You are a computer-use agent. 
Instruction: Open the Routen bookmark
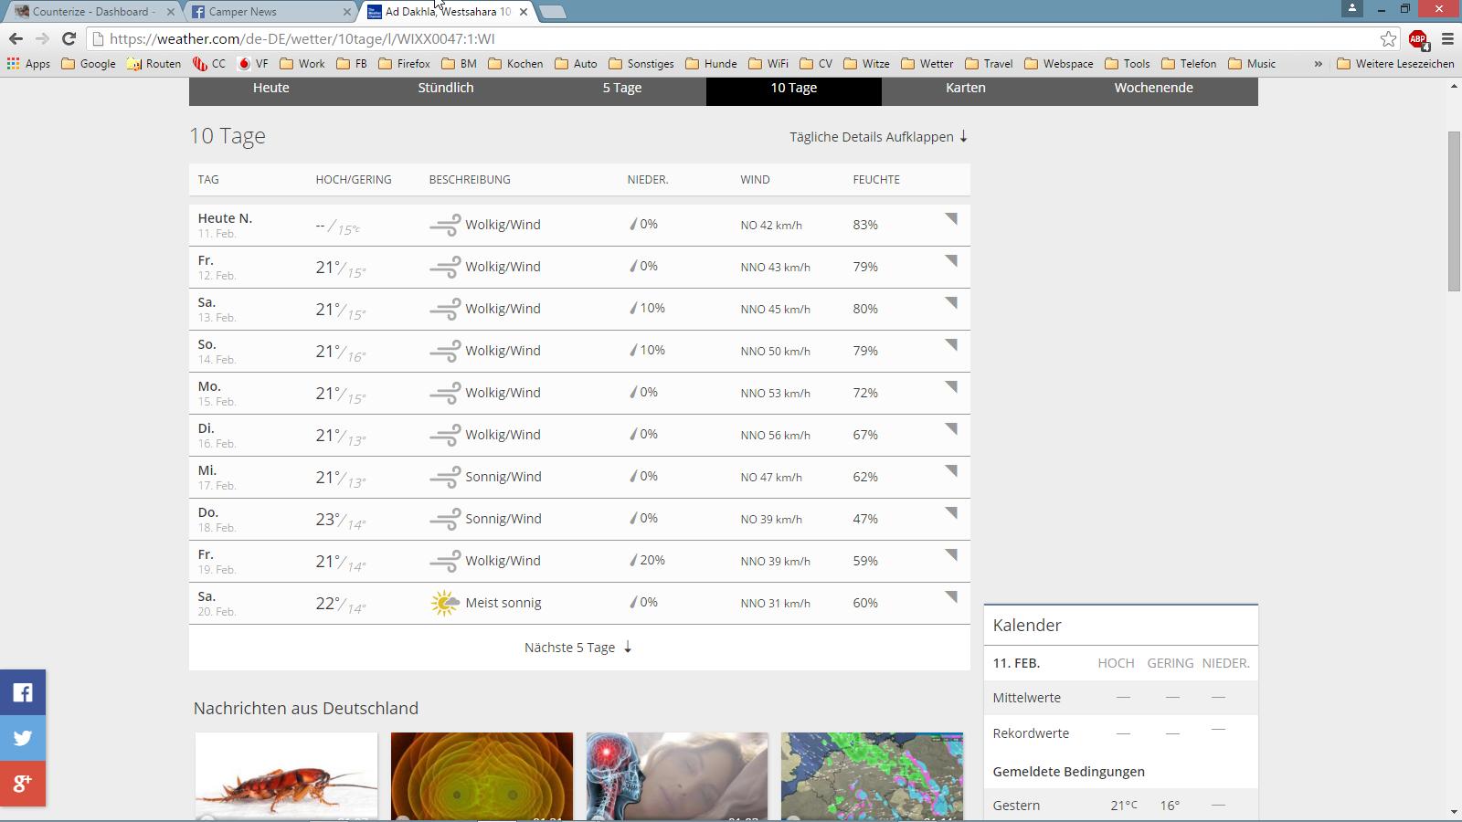[154, 63]
